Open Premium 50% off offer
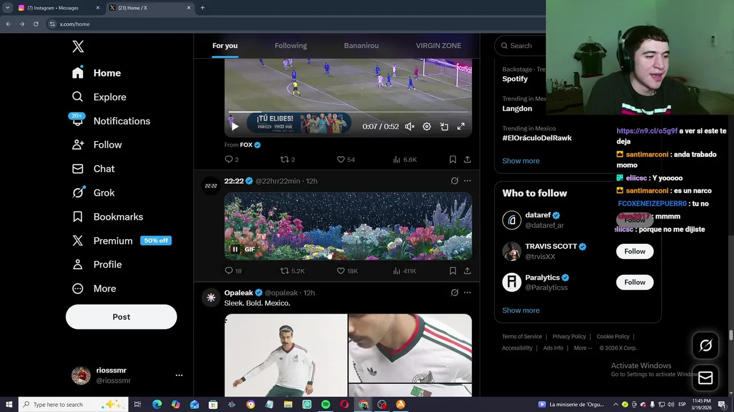The width and height of the screenshot is (734, 412). click(122, 241)
